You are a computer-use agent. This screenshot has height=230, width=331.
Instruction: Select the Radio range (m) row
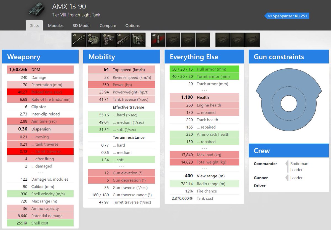(204, 184)
